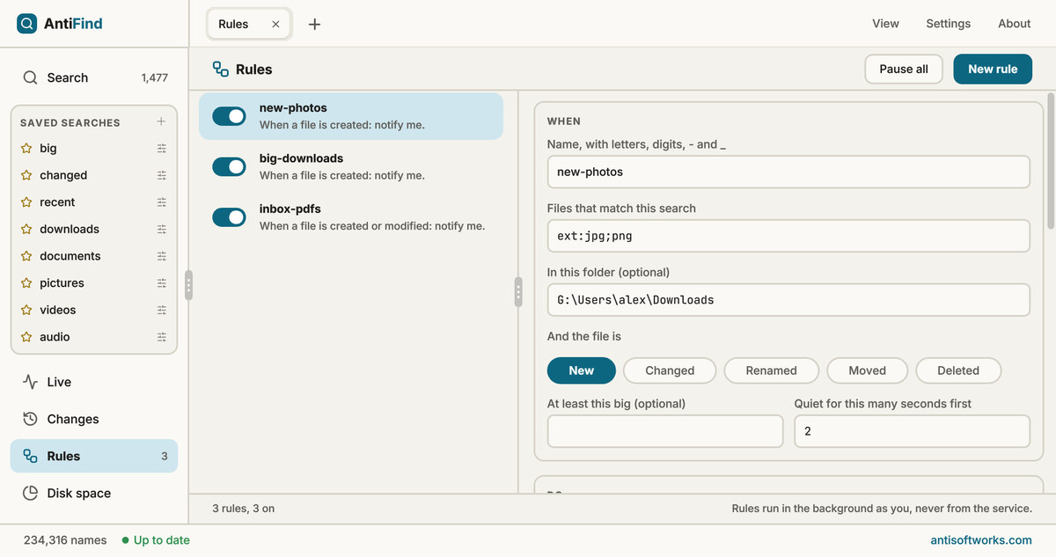Open the Changes view in sidebar
This screenshot has height=557, width=1056.
(94, 419)
